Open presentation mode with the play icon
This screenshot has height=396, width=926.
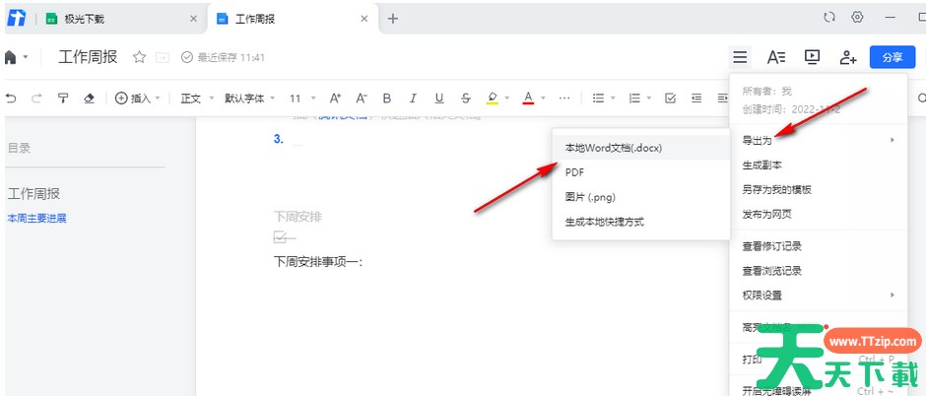point(812,57)
